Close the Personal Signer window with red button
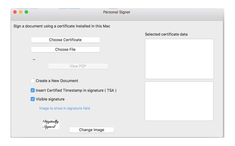The width and height of the screenshot is (235, 146). click(15, 12)
